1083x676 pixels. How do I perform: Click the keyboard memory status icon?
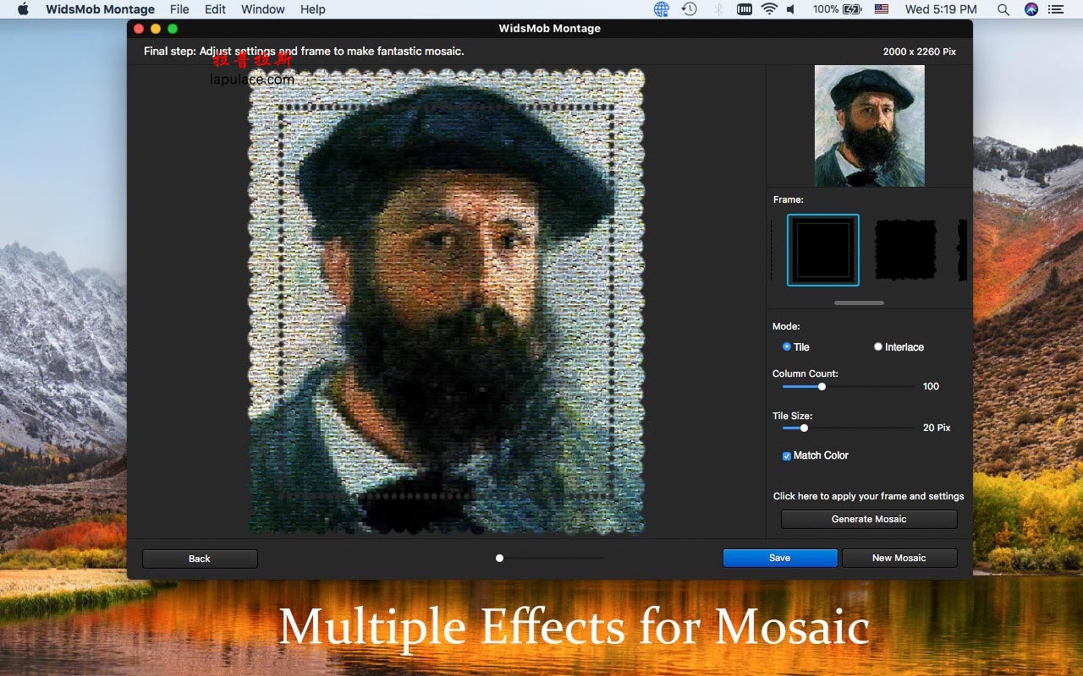[x=745, y=9]
